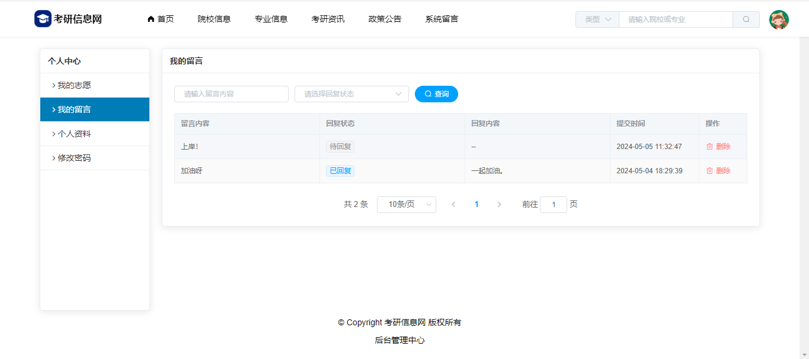Delete the 上岸! message
This screenshot has height=359, width=809.
[718, 147]
